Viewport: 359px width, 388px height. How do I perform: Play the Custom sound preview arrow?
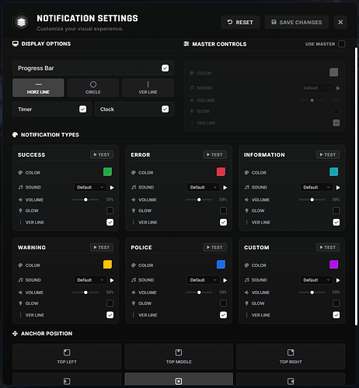338,280
